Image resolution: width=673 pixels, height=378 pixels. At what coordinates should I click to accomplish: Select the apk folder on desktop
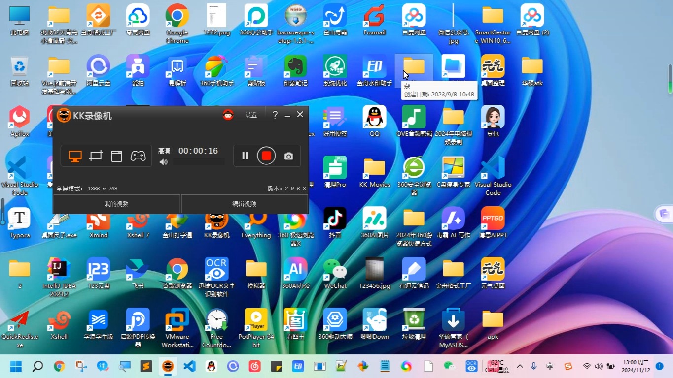coord(493,324)
